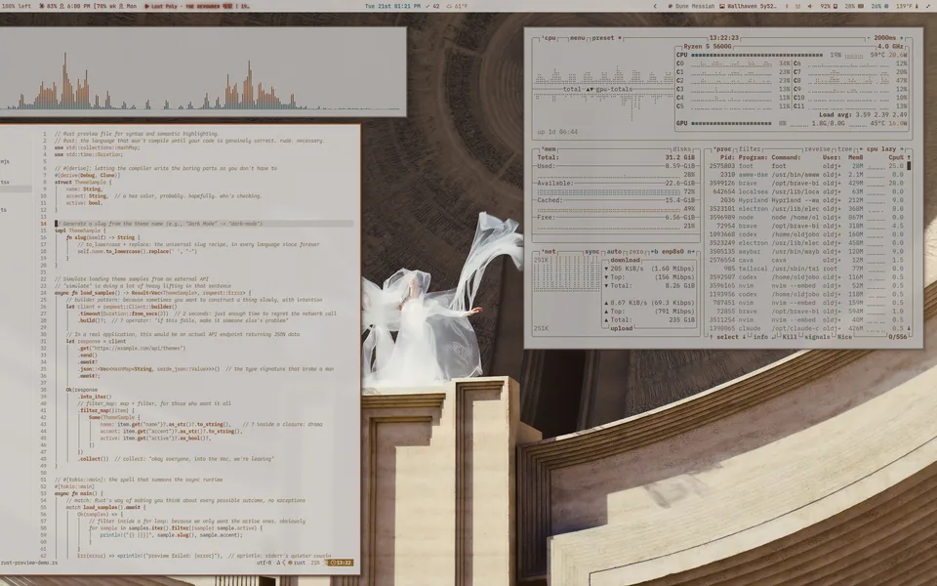
Task: Click the volume icon in top bar
Action: point(810,6)
